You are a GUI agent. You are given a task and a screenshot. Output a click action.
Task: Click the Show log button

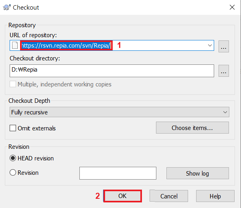pos(197,173)
